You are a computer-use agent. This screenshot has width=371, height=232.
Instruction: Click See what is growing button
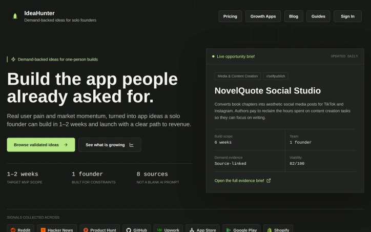tap(110, 145)
